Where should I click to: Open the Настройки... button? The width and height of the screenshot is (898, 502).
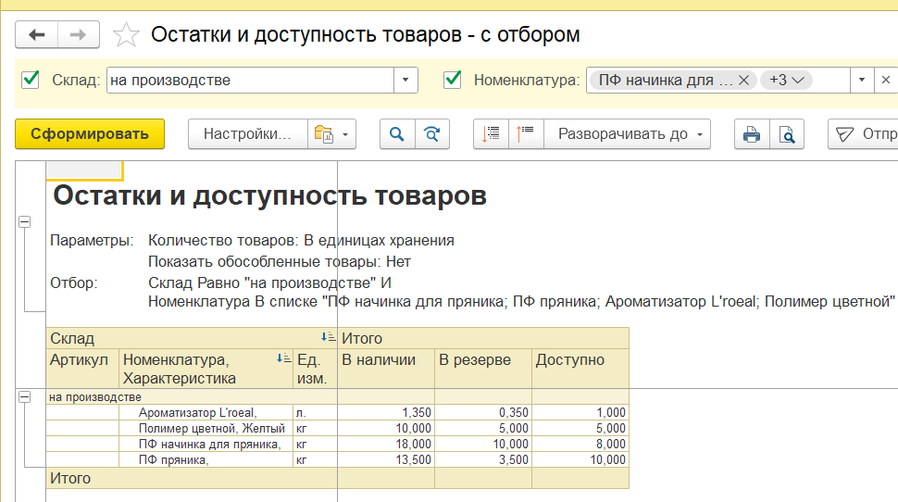click(247, 134)
